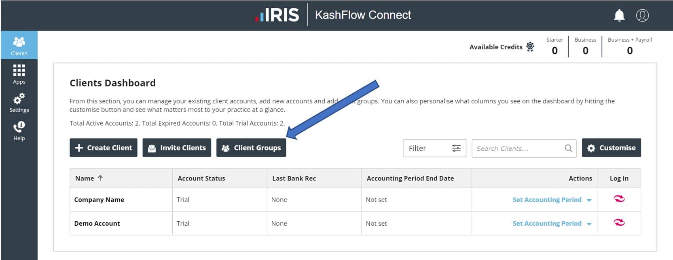This screenshot has width=673, height=260.
Task: Open Apps from the sidebar
Action: (x=19, y=74)
